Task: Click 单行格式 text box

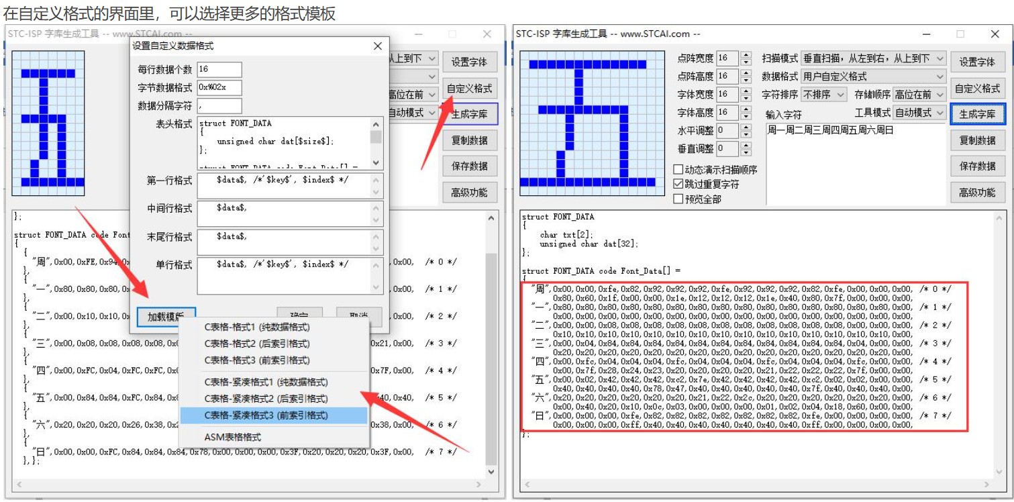Action: (290, 276)
